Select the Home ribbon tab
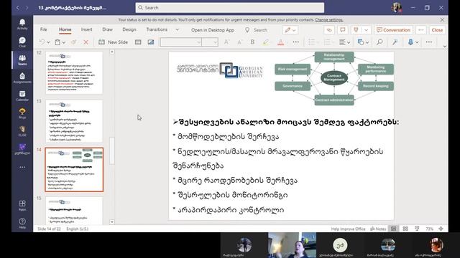 (x=65, y=29)
